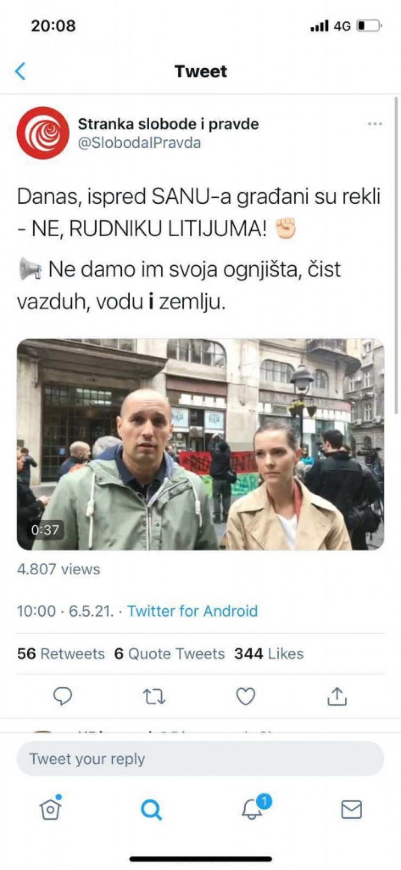Image resolution: width=401 pixels, height=870 pixels.
Task: Open the @SlobodaIPravda handle
Action: pyautogui.click(x=139, y=143)
